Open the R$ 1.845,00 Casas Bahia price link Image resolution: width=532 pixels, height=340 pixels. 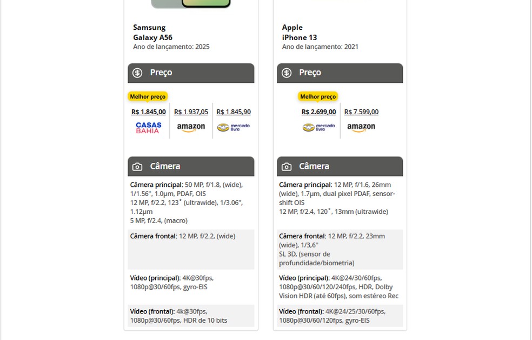pos(148,112)
